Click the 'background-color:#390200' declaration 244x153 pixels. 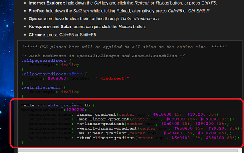tap(54, 110)
